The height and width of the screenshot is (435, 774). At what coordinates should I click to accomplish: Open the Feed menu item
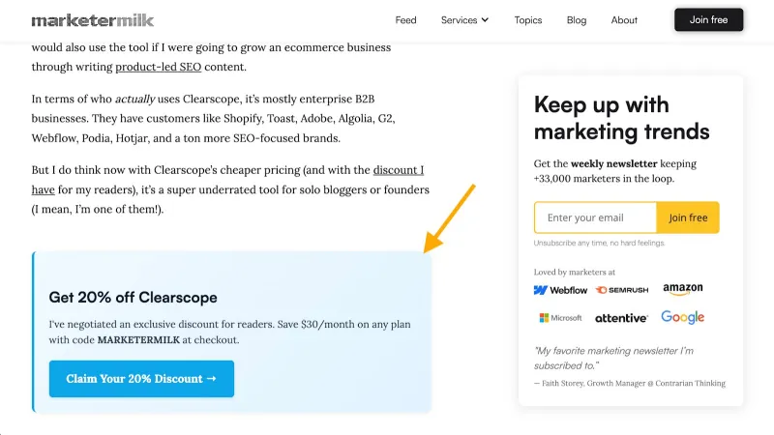405,20
